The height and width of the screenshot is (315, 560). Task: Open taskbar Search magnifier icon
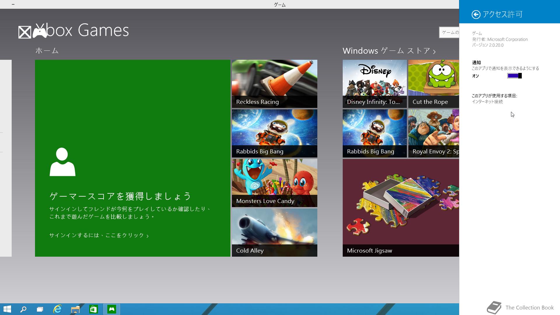tap(23, 309)
